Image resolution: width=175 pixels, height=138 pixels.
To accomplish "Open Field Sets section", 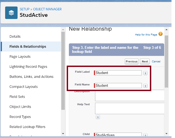I will 17,97.
